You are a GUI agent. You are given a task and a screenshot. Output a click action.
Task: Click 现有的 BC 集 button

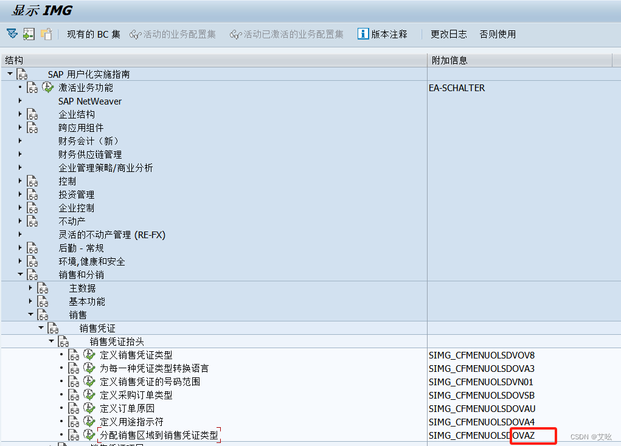click(x=94, y=35)
